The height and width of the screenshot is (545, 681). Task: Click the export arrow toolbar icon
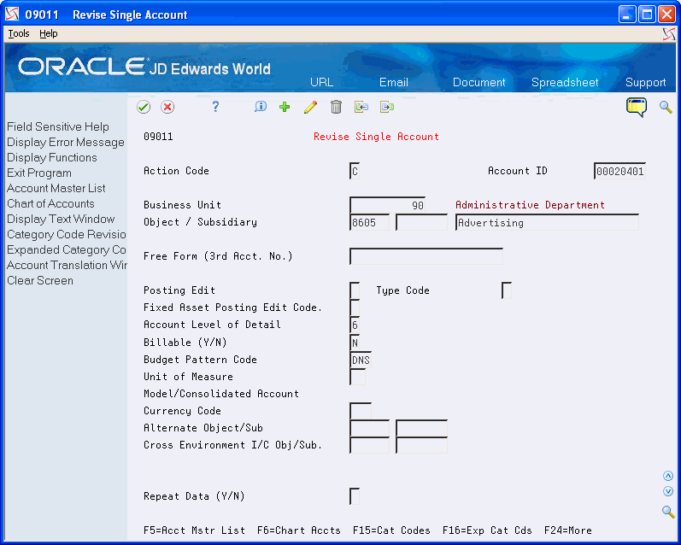(x=386, y=107)
